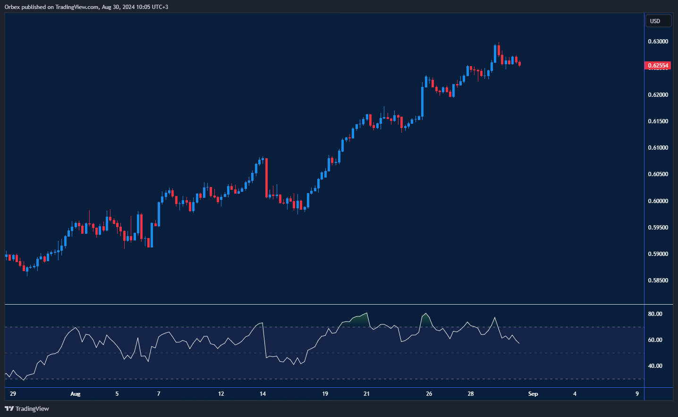Image resolution: width=678 pixels, height=417 pixels.
Task: Select the large red candle at date 14
Action: (x=266, y=177)
